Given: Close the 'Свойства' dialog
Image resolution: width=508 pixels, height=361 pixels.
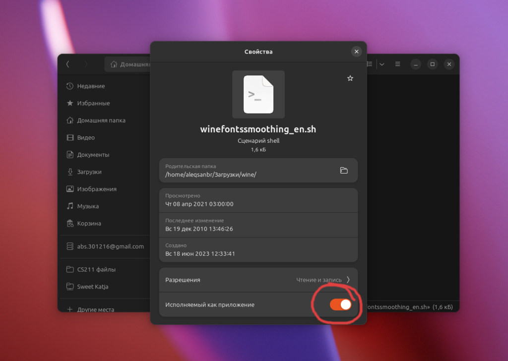Looking at the screenshot, I should 356,52.
